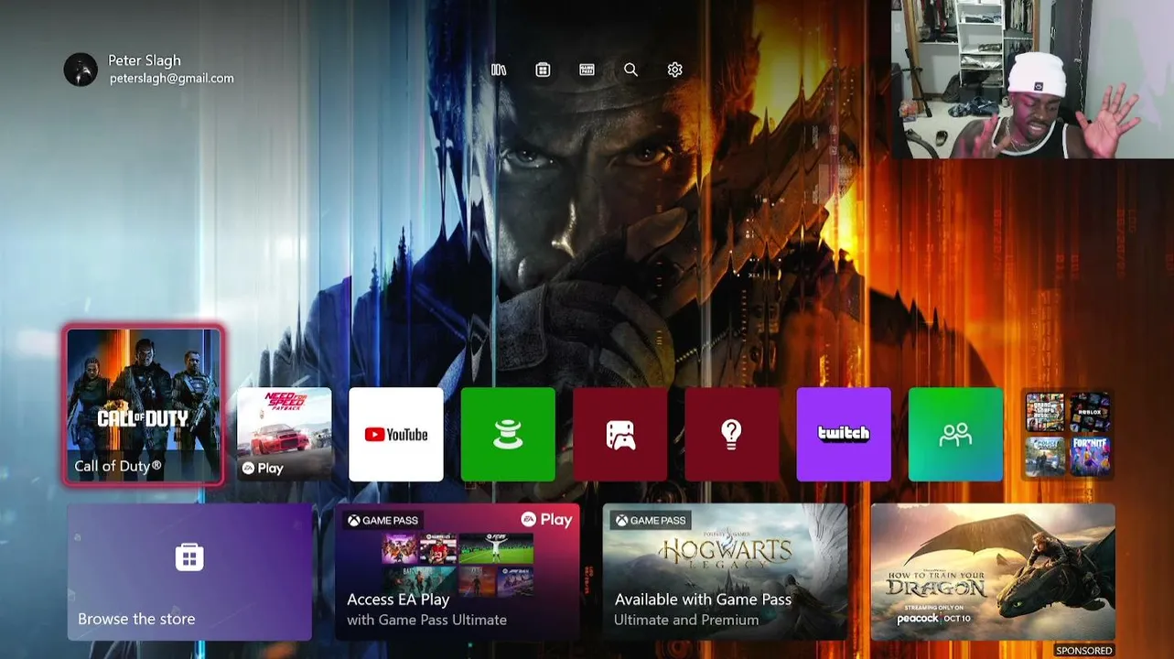Open the green Friends people tile

click(x=955, y=434)
